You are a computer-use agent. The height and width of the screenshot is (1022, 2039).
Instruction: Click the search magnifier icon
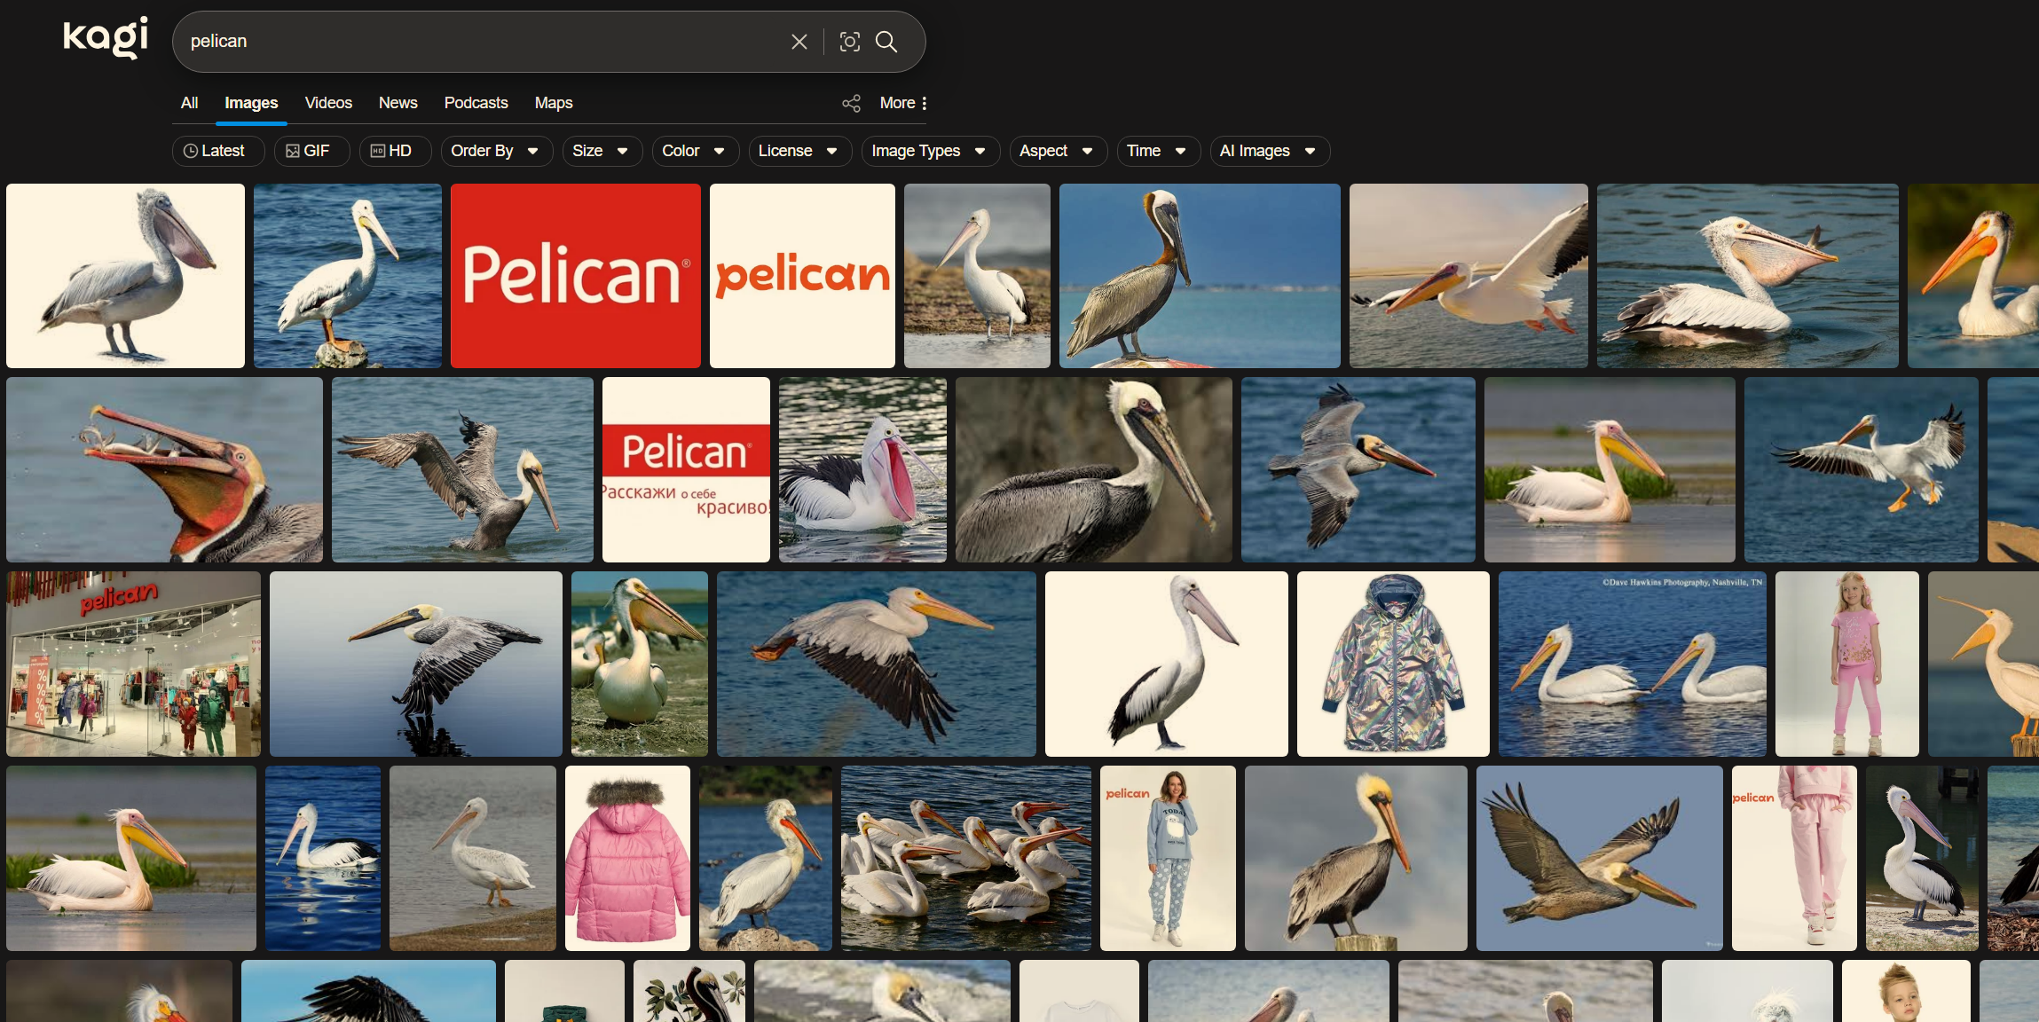(x=886, y=41)
